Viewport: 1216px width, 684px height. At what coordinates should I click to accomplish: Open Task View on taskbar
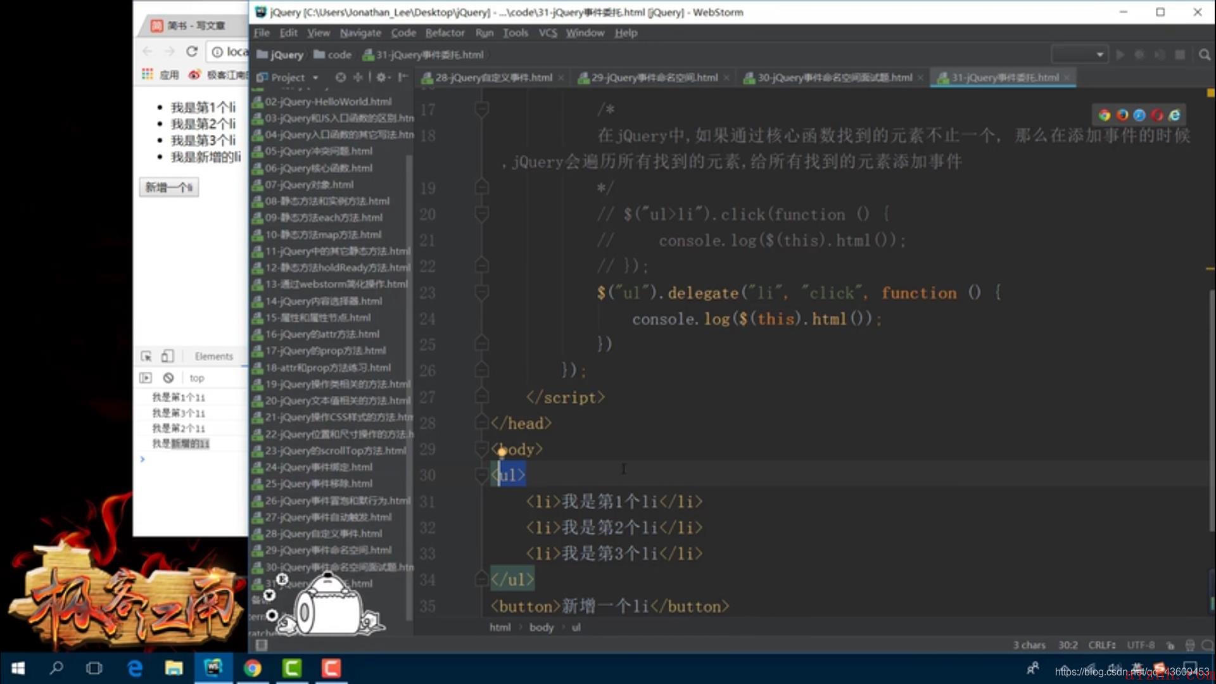(x=94, y=668)
